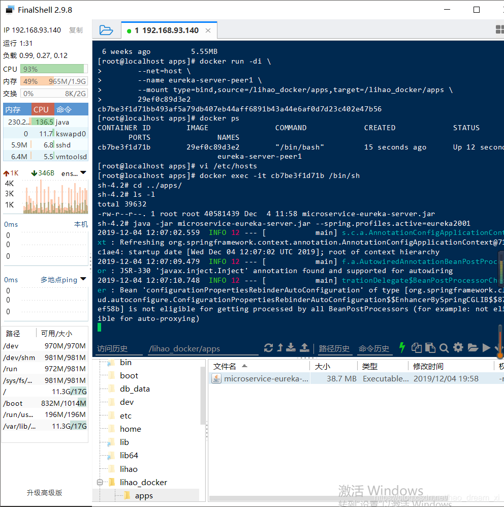Click the terminal cursor input line
Screen dimensions: 504x507
(100, 328)
